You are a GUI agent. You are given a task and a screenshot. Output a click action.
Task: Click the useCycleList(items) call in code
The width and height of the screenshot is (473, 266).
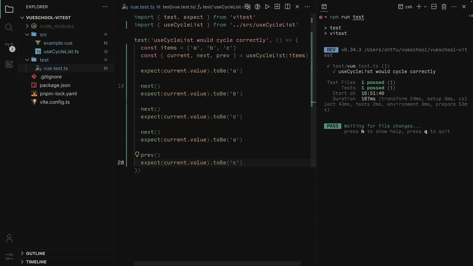click(x=277, y=55)
